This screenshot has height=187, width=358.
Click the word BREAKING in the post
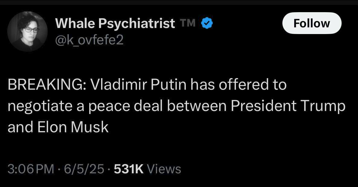click(46, 85)
